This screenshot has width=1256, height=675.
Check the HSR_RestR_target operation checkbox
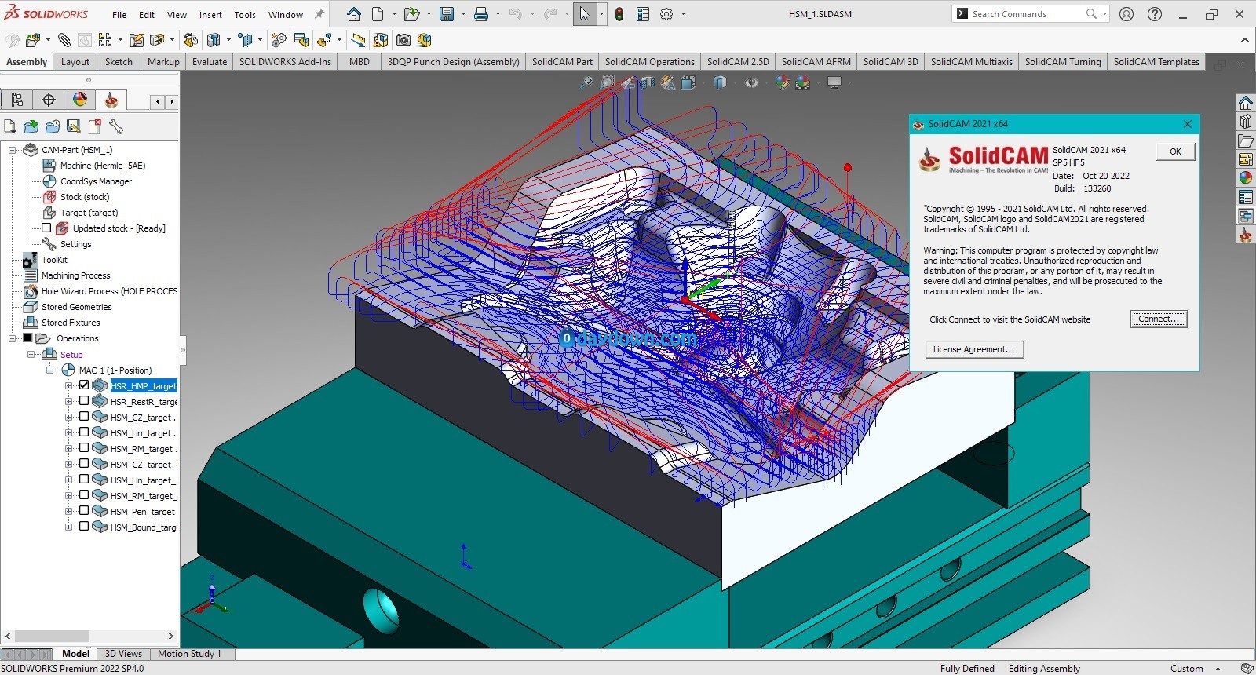point(84,401)
